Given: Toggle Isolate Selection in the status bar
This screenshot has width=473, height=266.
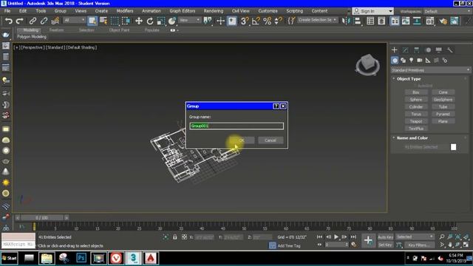Looking at the screenshot, I should click(x=166, y=237).
